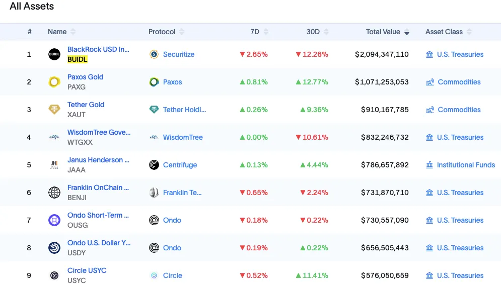Click the Centrifuge protocol icon
The image size is (501, 286).
point(154,165)
